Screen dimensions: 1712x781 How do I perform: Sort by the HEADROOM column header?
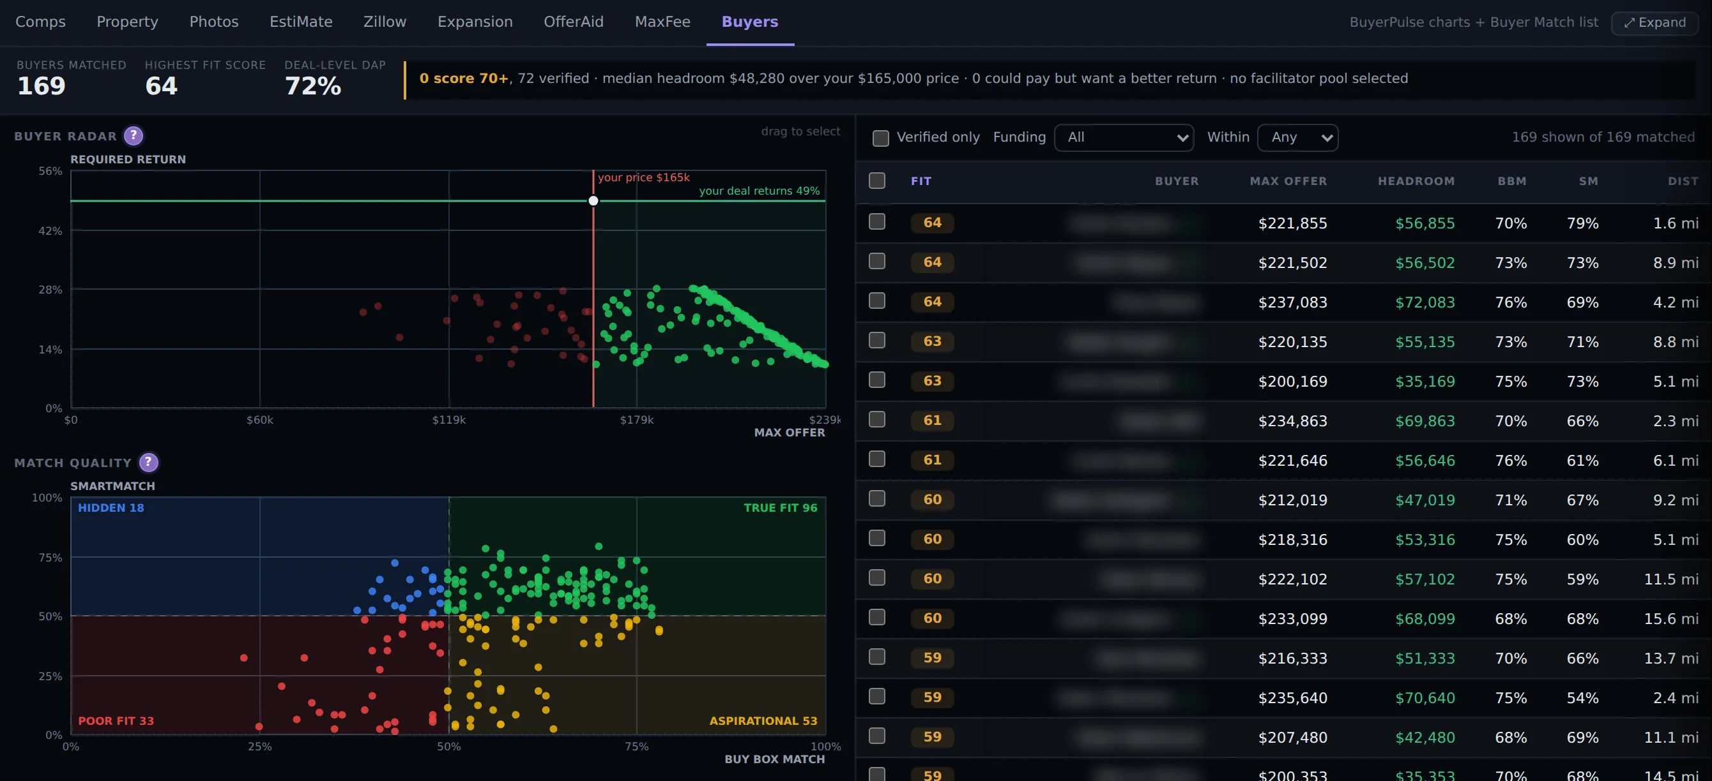pos(1416,181)
